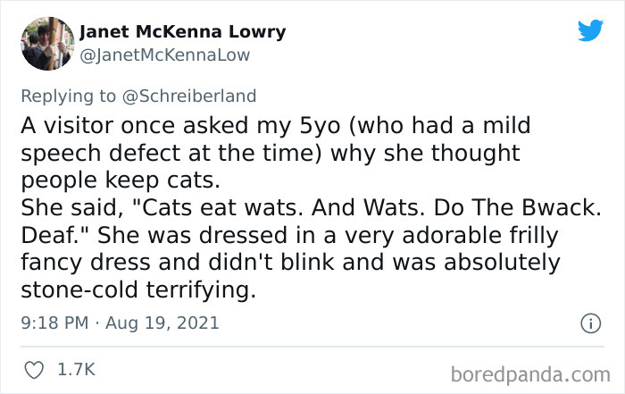Image resolution: width=625 pixels, height=394 pixels.
Task: Click the display name Janet McKenna Lowry
Action: pyautogui.click(x=182, y=32)
